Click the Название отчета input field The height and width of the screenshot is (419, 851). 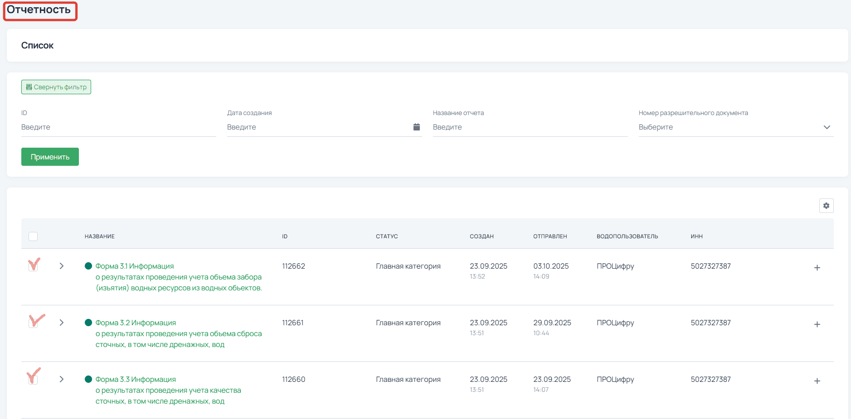pos(530,127)
